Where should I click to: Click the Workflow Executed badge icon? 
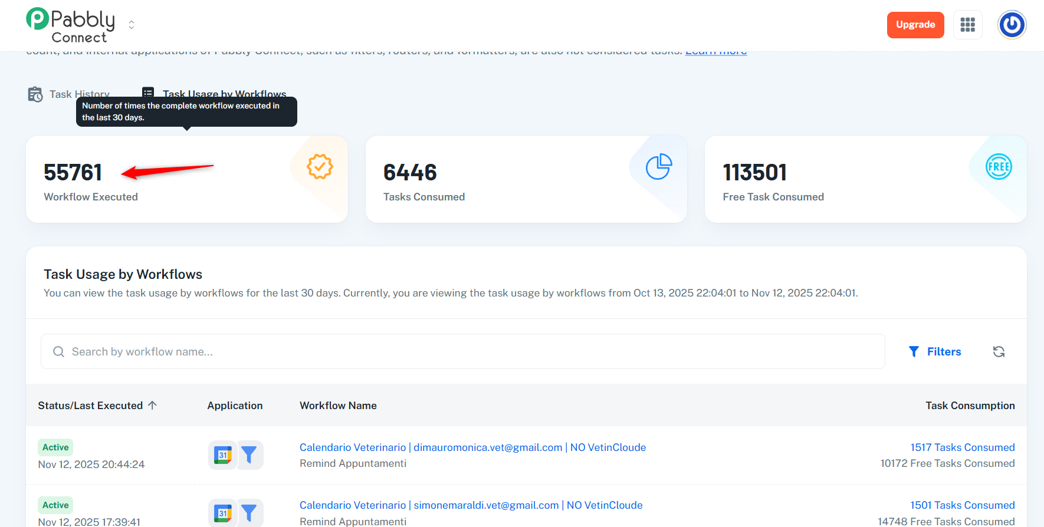pyautogui.click(x=320, y=167)
